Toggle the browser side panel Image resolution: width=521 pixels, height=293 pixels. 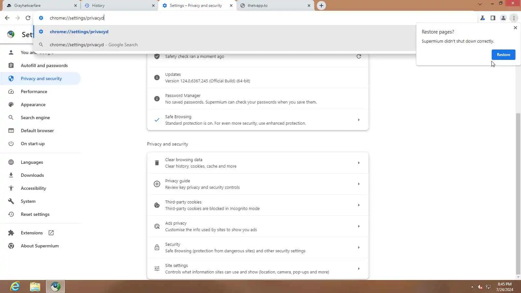pos(493,18)
